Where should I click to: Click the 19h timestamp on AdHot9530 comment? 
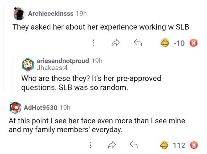click(65, 107)
